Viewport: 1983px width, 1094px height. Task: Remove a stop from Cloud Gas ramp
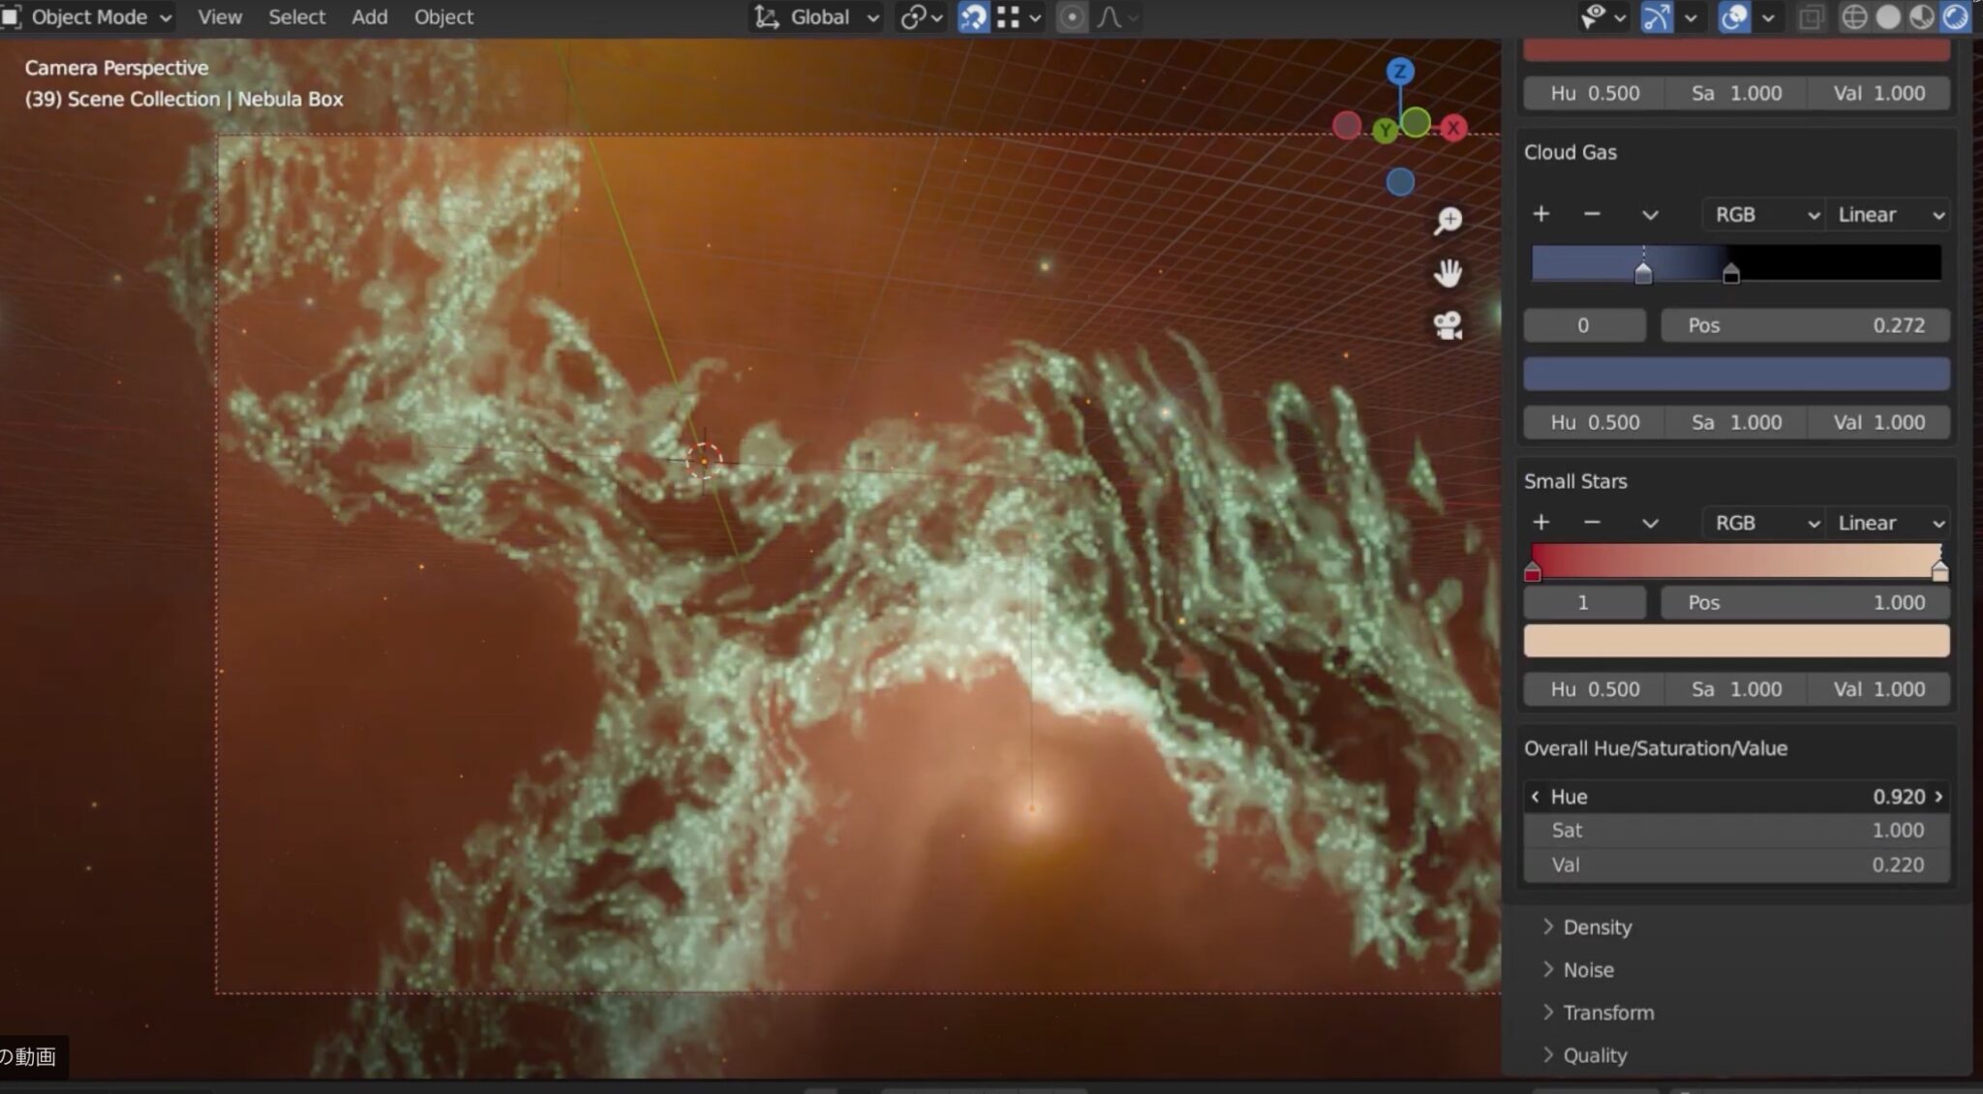pos(1591,214)
